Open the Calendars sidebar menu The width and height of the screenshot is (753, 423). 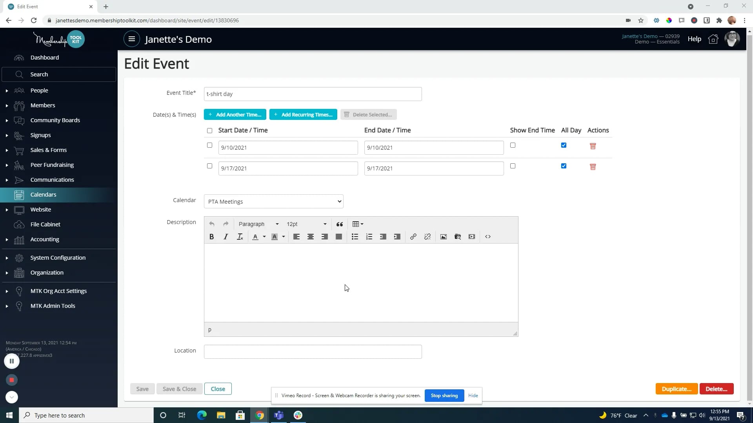[x=43, y=194]
